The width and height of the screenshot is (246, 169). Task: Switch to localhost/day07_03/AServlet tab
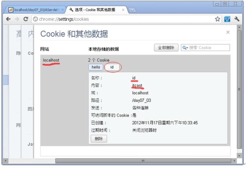click(35, 10)
